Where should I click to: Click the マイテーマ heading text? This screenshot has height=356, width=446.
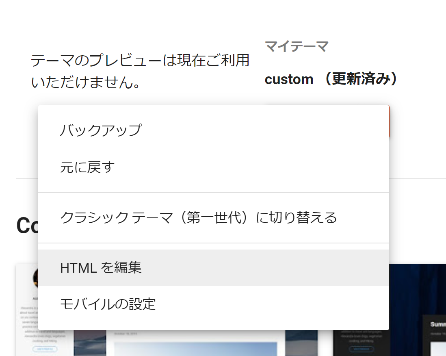tap(297, 46)
